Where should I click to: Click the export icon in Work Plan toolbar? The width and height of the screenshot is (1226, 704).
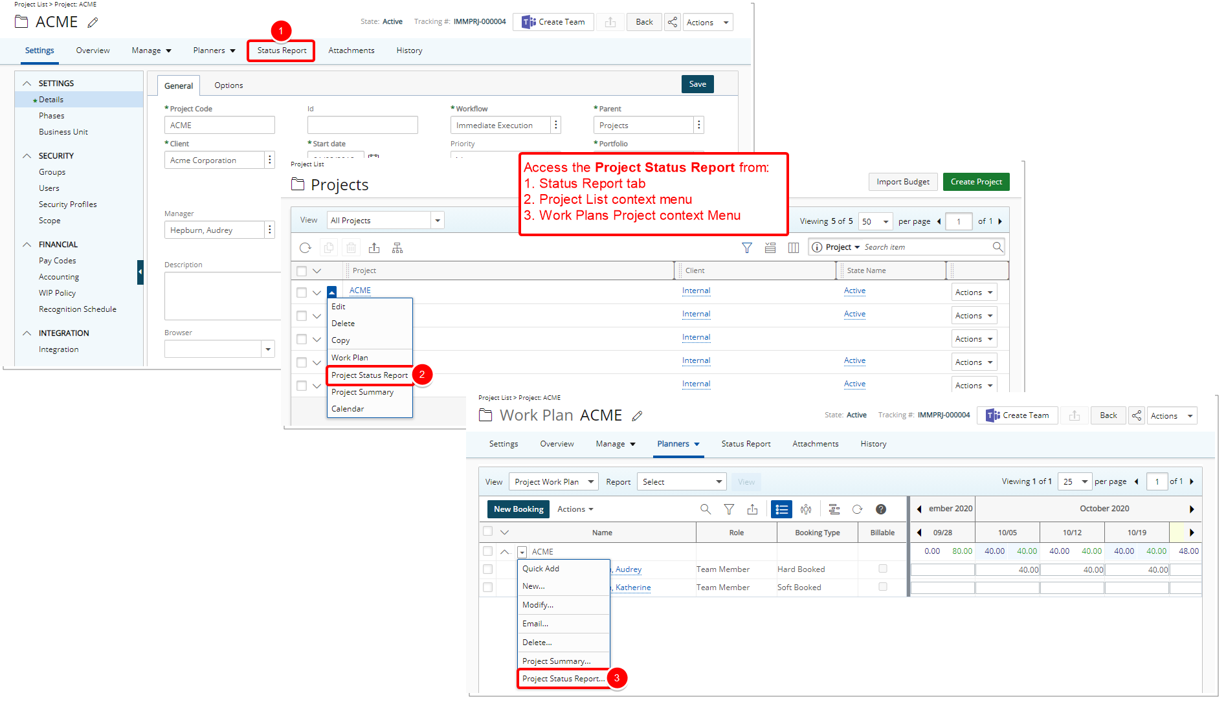pos(752,509)
